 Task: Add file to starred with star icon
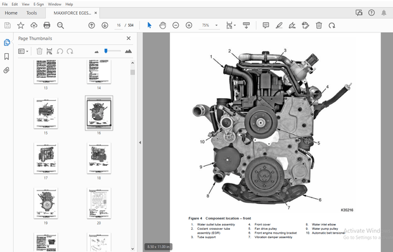click(x=20, y=25)
